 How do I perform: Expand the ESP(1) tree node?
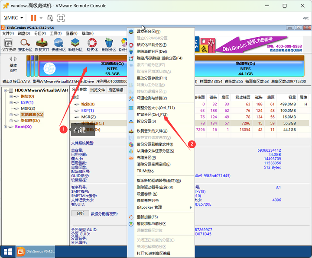[11, 102]
